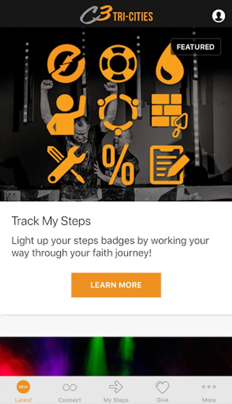Tap the lightning cycle badge icon
Image resolution: width=232 pixels, height=404 pixels.
click(x=66, y=63)
